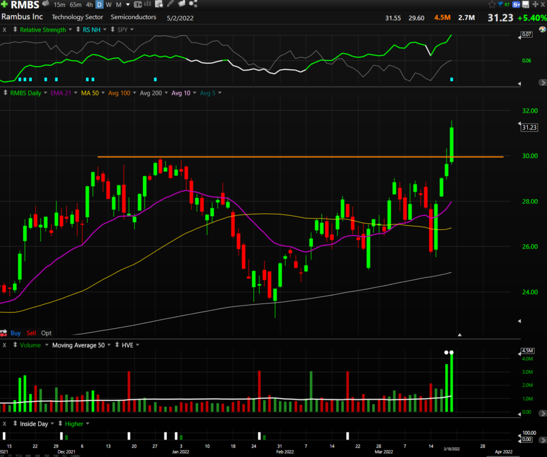Click the RMBS ticker symbol

25,5
